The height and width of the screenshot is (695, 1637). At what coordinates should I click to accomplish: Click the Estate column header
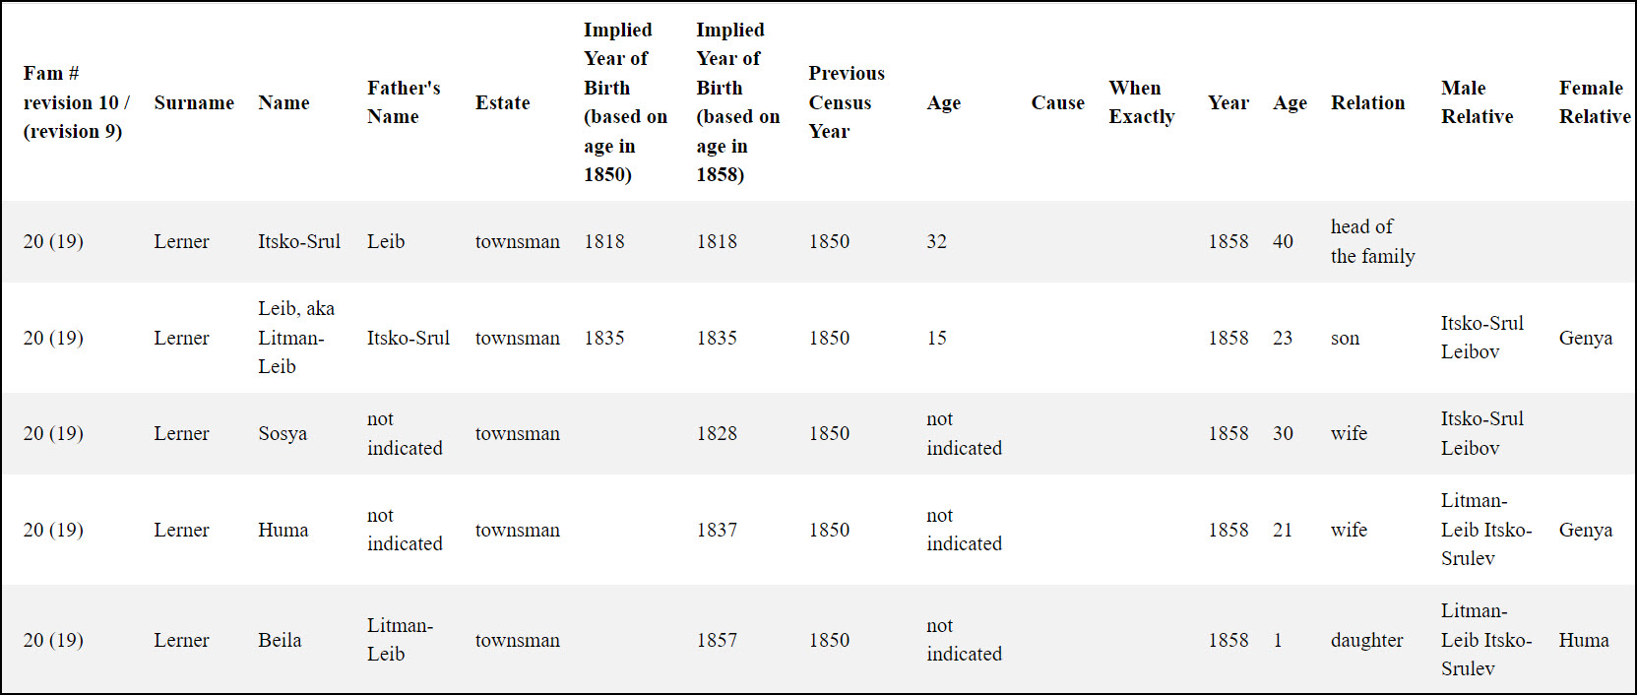tap(502, 102)
